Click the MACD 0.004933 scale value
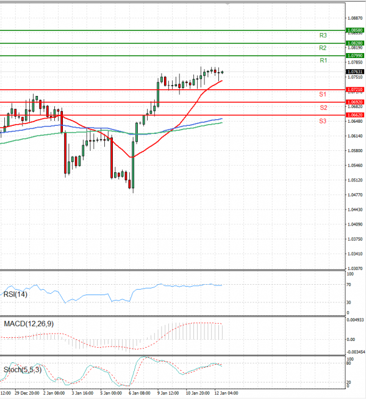 click(x=356, y=320)
